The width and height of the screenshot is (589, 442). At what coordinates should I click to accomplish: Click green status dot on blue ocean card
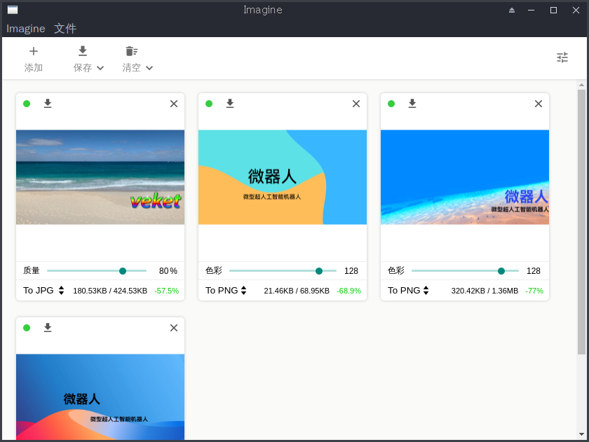(391, 104)
